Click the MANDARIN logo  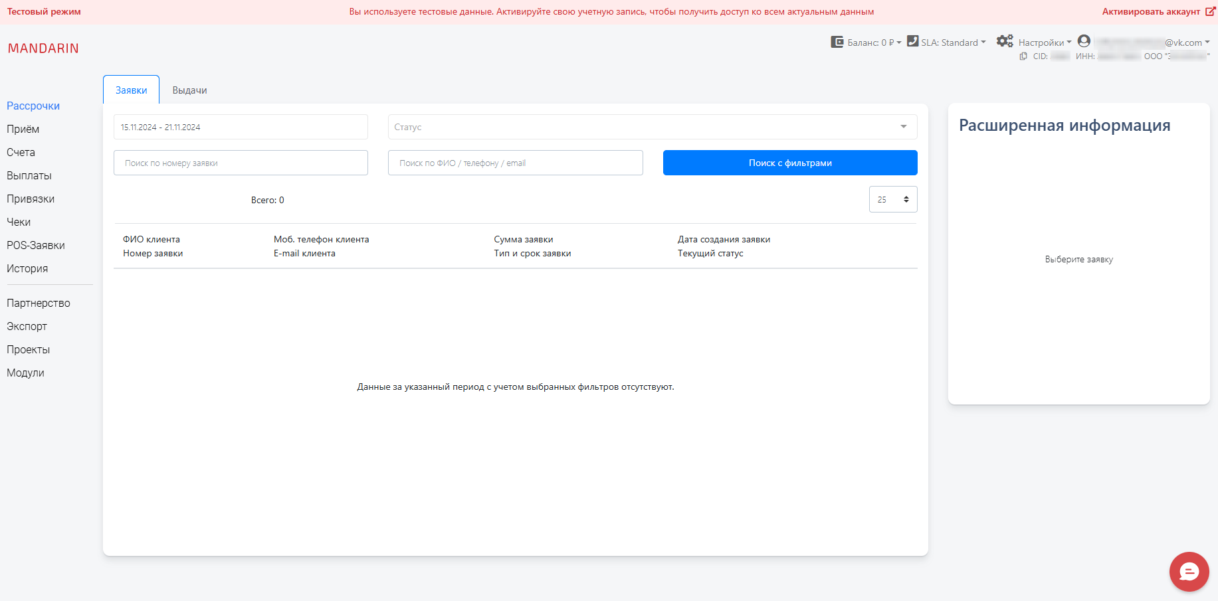(x=43, y=48)
